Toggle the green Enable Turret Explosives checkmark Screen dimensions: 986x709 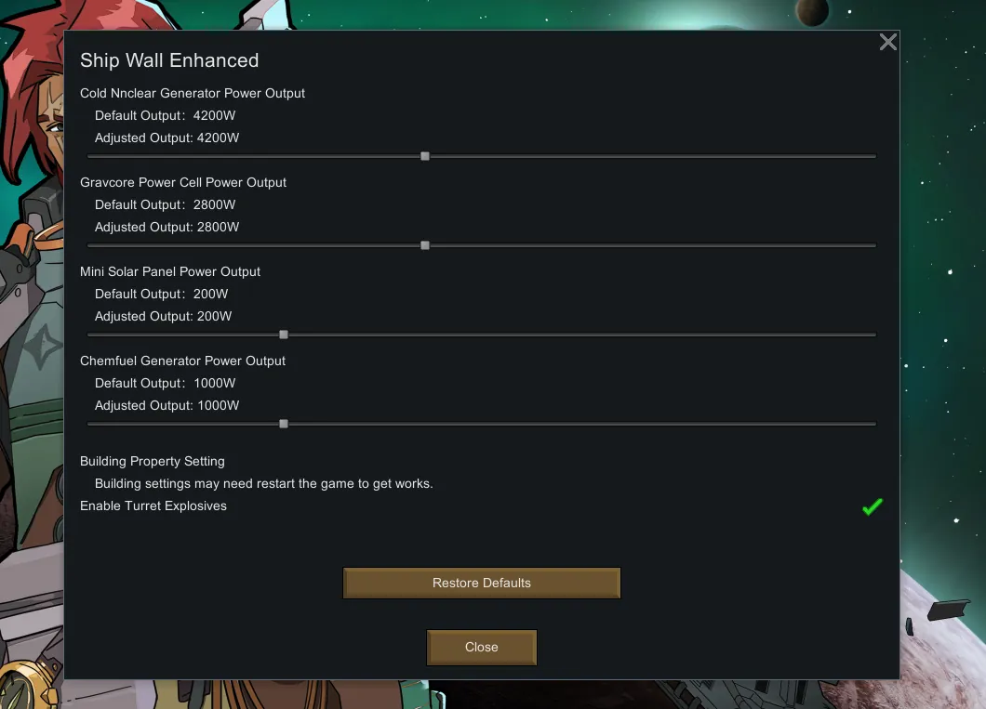(873, 506)
